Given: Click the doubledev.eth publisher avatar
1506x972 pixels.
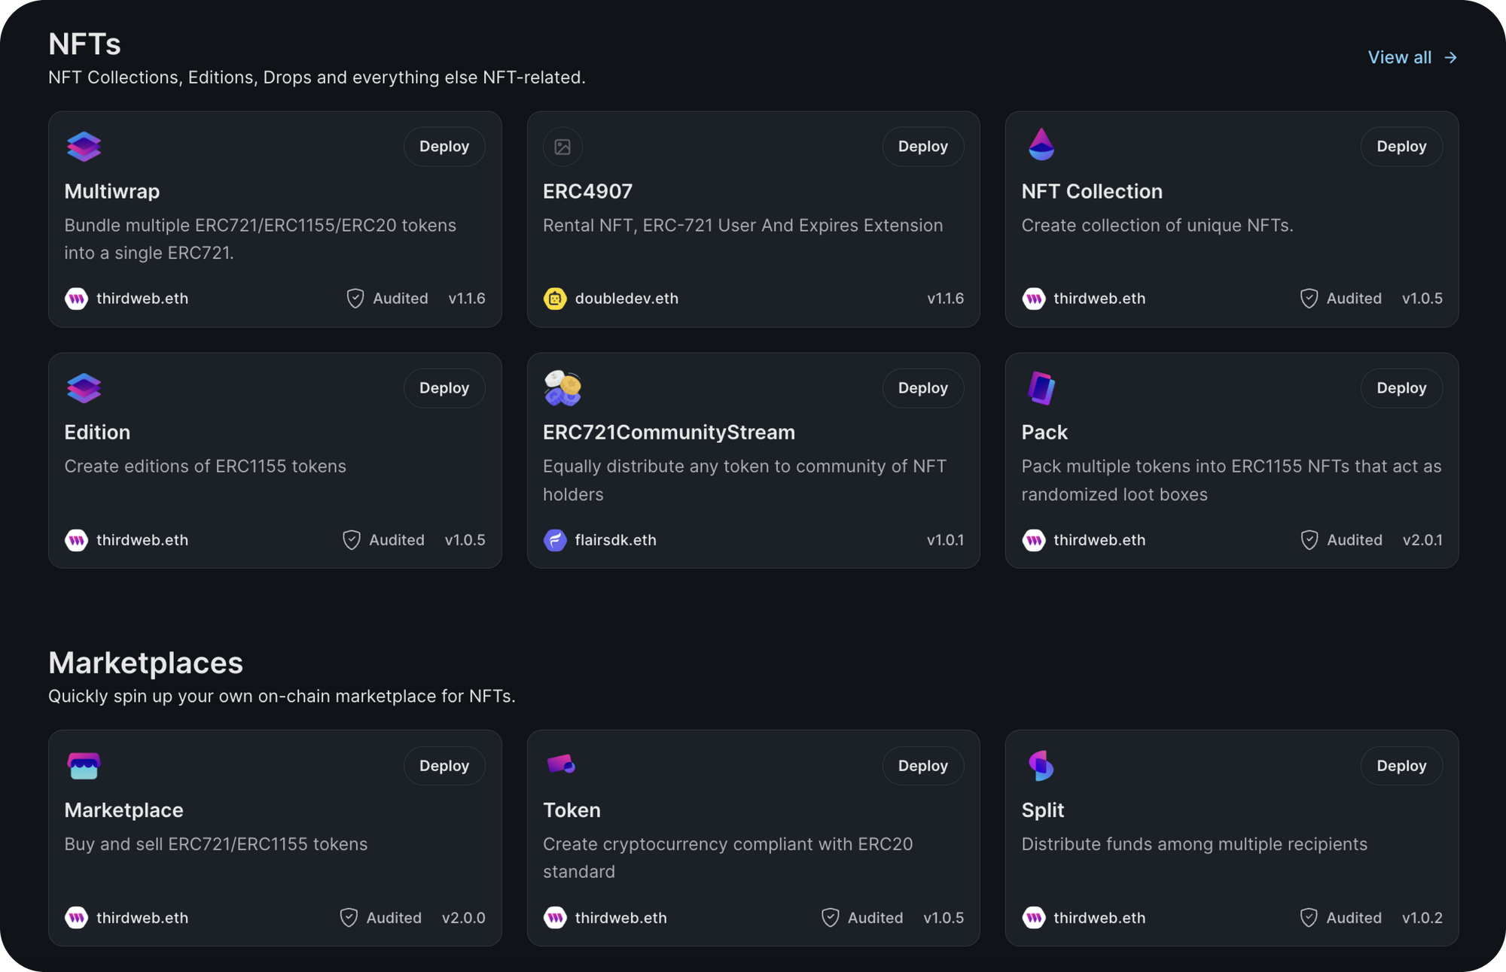Looking at the screenshot, I should 555,299.
